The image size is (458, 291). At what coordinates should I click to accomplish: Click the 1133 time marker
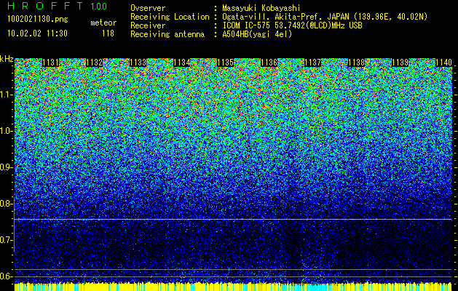(138, 63)
